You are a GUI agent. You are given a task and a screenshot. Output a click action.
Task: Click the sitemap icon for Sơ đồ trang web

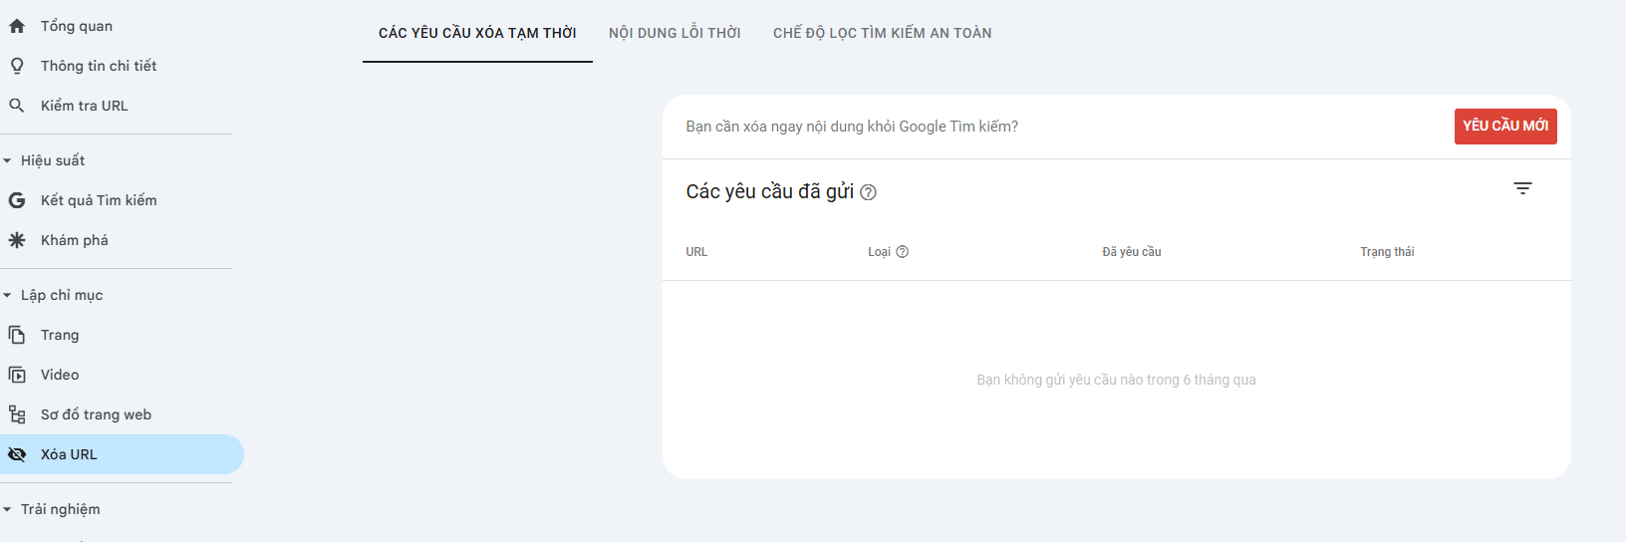17,414
